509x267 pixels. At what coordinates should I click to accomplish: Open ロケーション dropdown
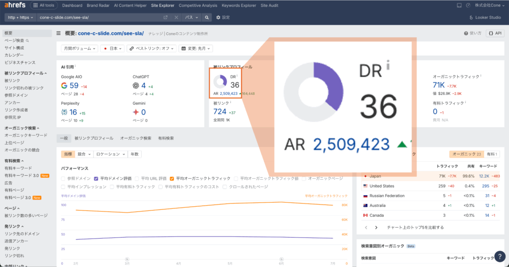click(111, 154)
